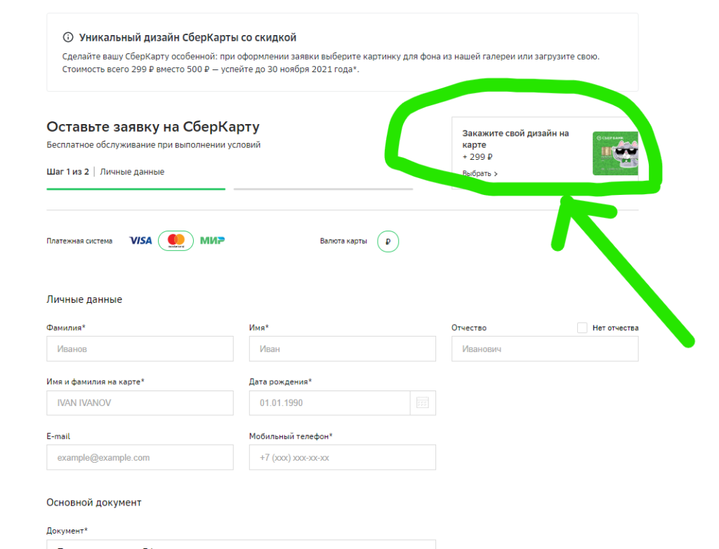Select the VISA payment system logo
This screenshot has width=719, height=549.
[140, 241]
